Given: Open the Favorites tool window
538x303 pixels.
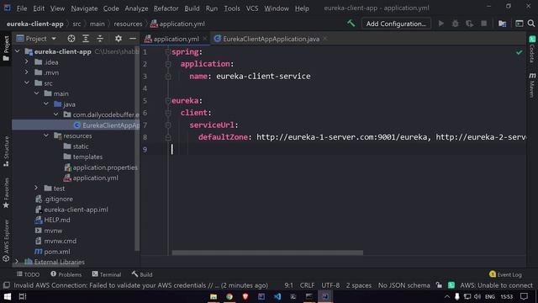Looking at the screenshot, I should pos(6,193).
